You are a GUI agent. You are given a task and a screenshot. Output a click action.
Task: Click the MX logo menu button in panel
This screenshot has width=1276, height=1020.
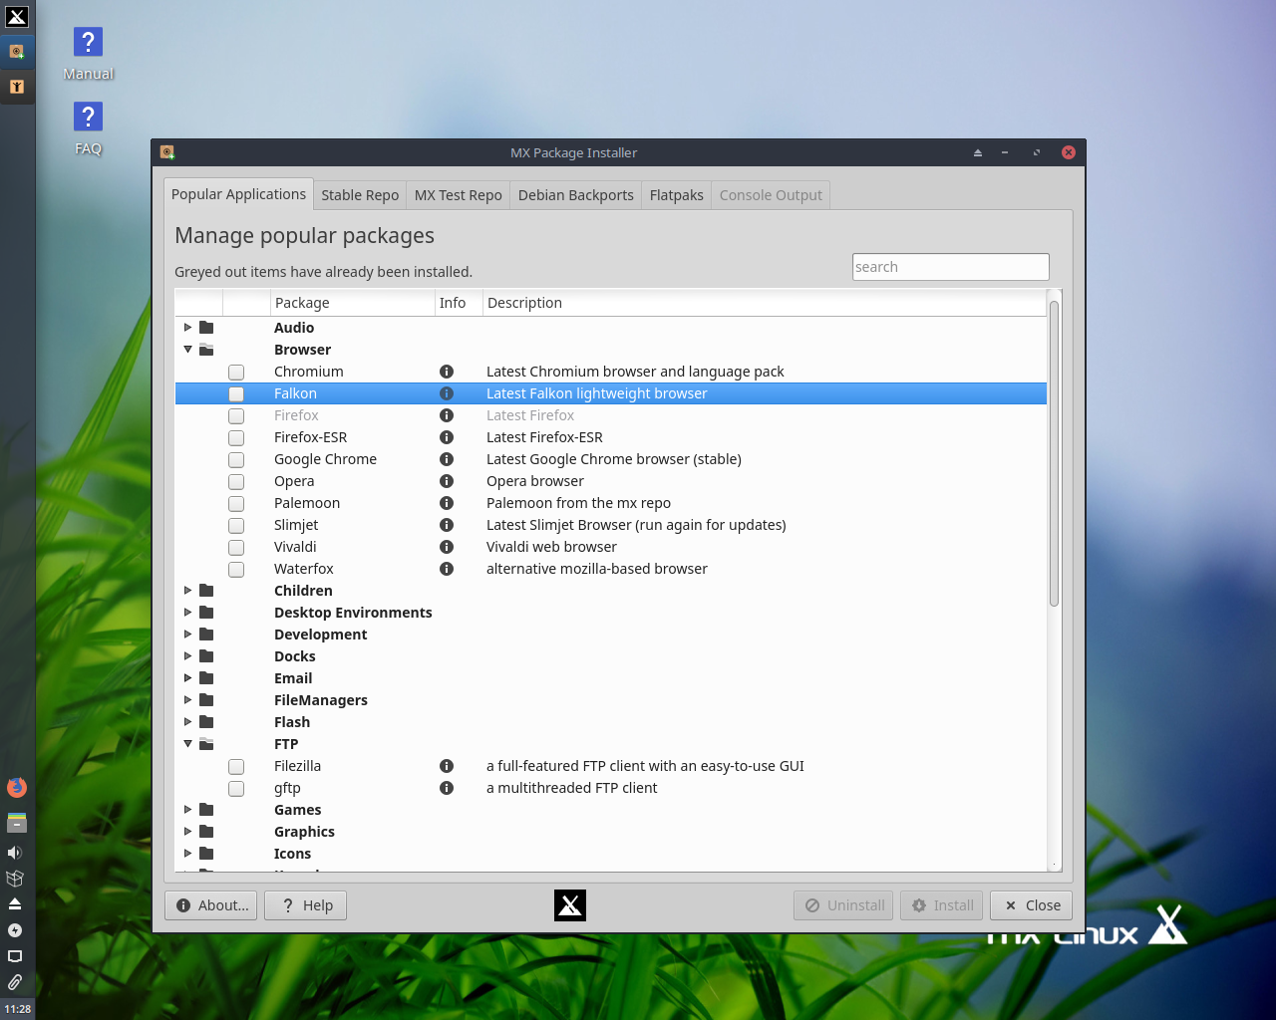17,16
